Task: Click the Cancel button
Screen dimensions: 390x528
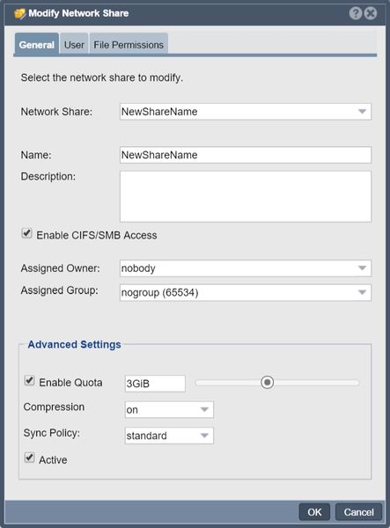Action: 358,512
